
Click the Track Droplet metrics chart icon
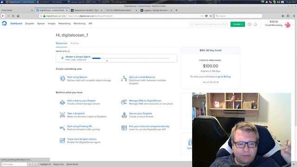[62, 141]
